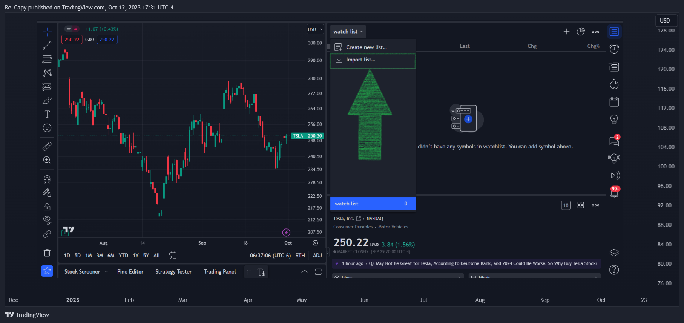Toggle the favorites toolbar star button
This screenshot has width=684, height=323.
pos(47,271)
